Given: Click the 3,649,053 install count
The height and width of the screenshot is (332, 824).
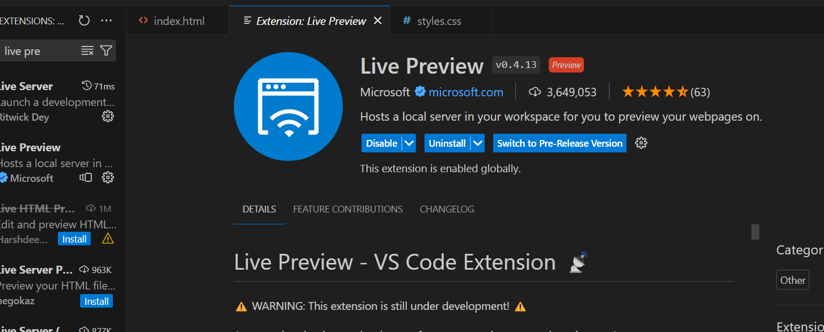Looking at the screenshot, I should coord(571,92).
